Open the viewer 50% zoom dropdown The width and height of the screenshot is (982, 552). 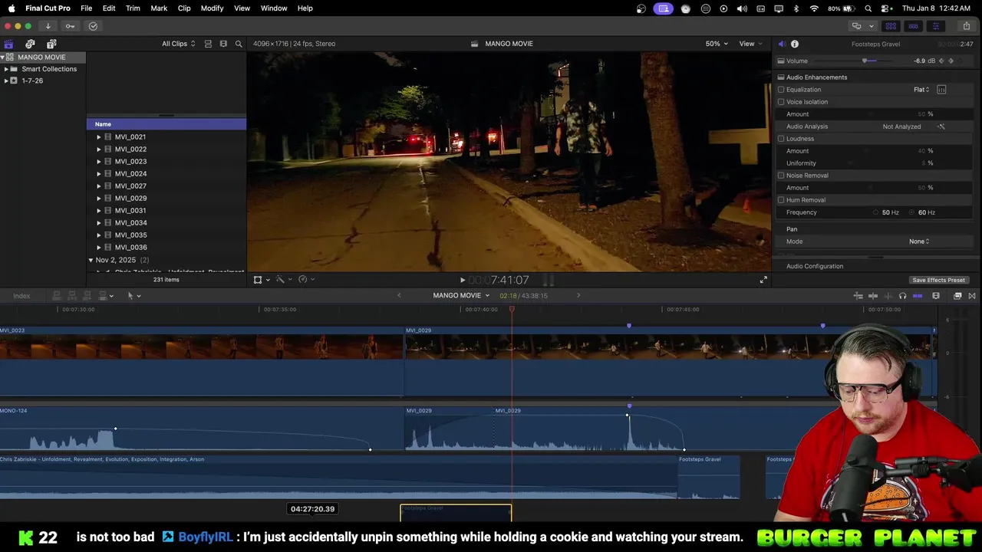(x=717, y=44)
